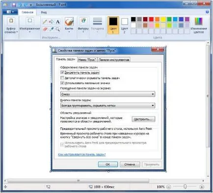The width and height of the screenshot is (213, 193).
Task: Select the Eraser tool
Action: [x=45, y=29]
